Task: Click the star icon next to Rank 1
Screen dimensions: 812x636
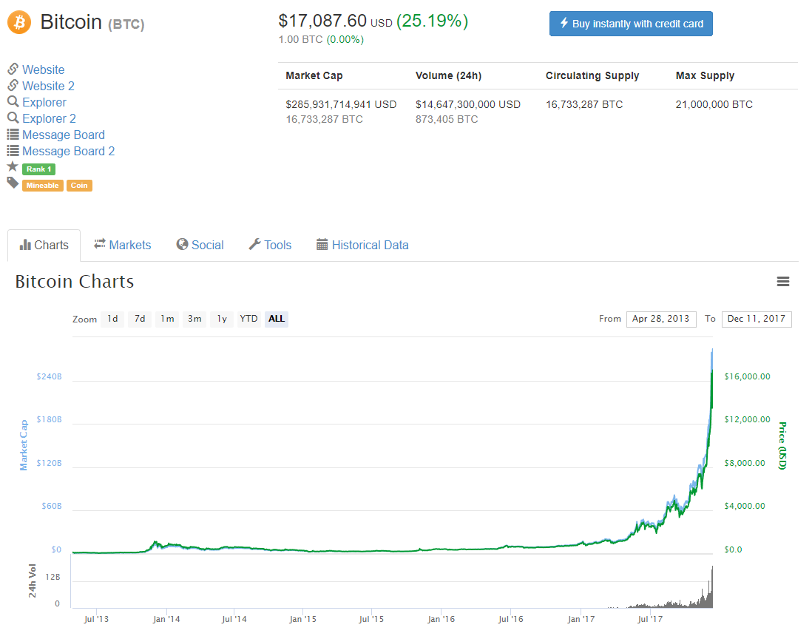Action: pos(13,167)
